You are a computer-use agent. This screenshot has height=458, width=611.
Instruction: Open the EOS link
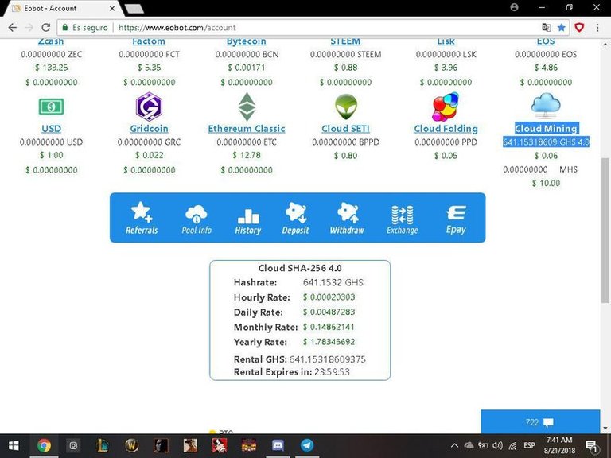click(x=546, y=41)
